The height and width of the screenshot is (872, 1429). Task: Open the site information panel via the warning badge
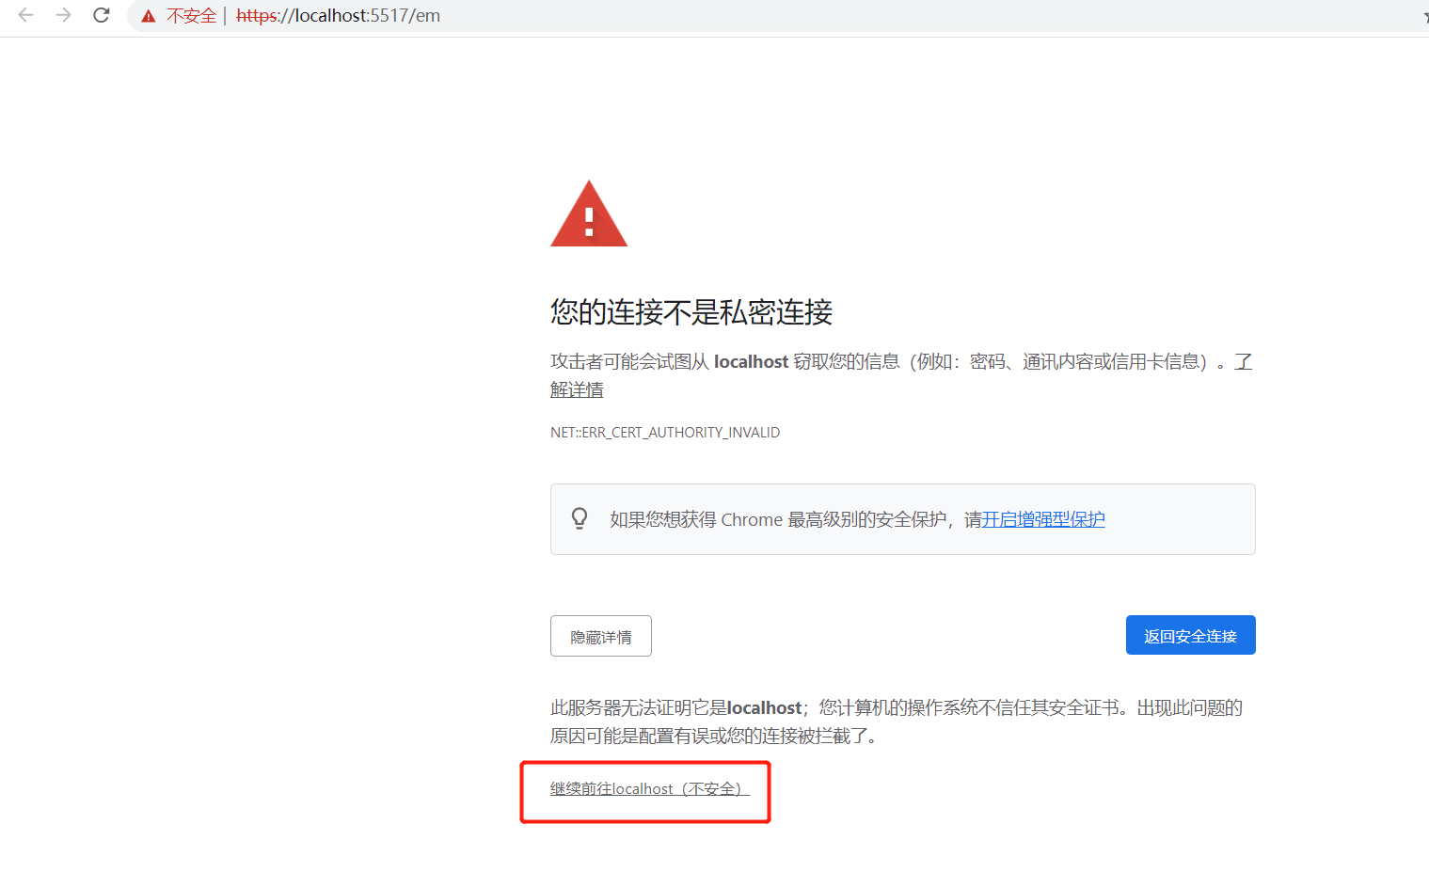tap(150, 15)
